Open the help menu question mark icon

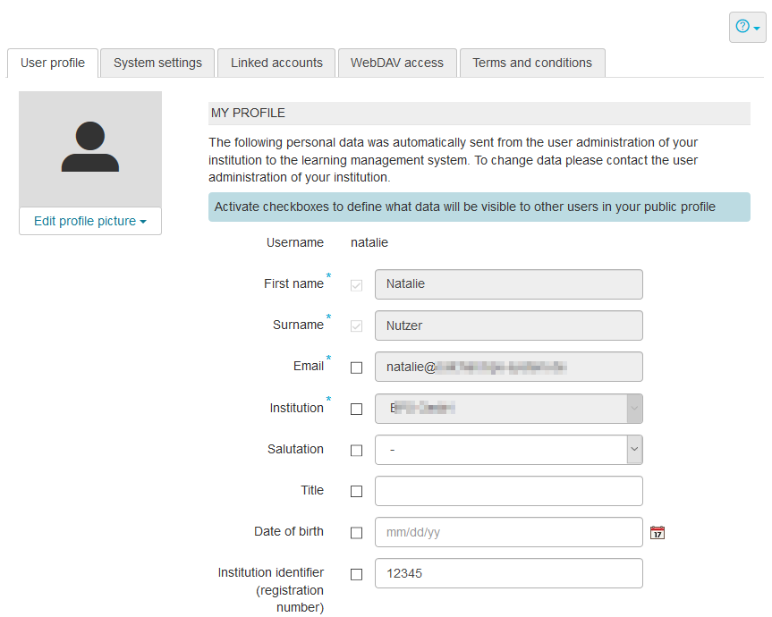coord(747,27)
